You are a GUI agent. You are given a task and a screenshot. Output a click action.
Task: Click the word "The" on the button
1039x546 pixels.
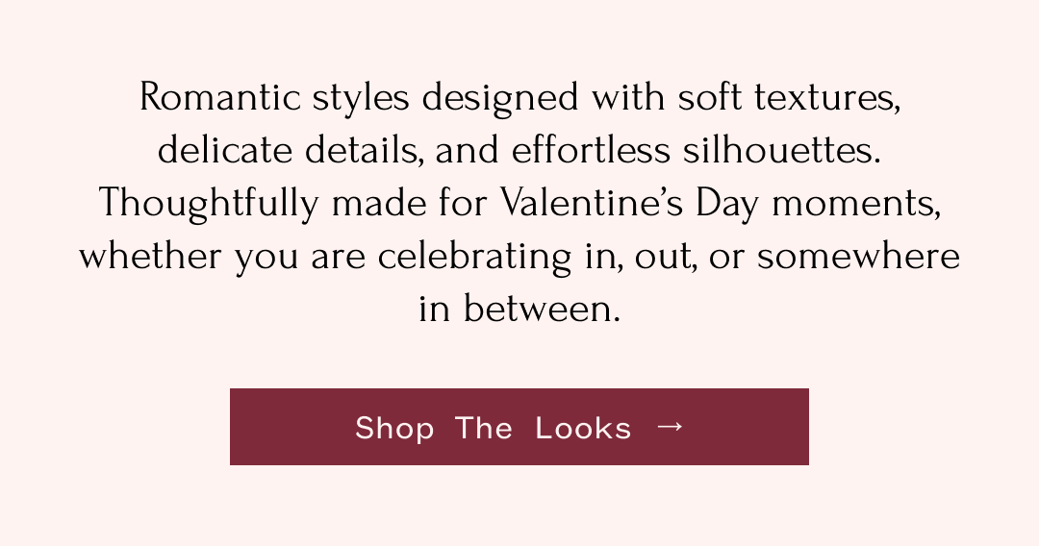pyautogui.click(x=484, y=428)
